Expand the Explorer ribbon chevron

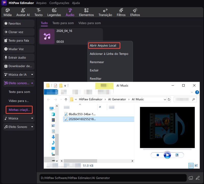pyautogui.click(x=192, y=92)
